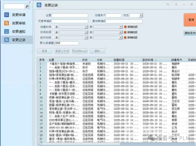The image size is (196, 146).
Task: Select table row number 5
Action: click(x=117, y=79)
